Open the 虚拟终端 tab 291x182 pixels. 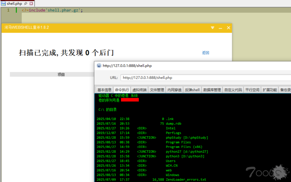pyautogui.click(x=139, y=90)
